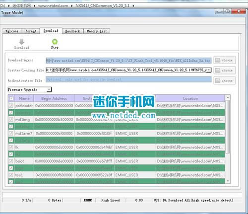Click the Download arrow icon
This screenshot has width=248, height=214.
(x=22, y=42)
